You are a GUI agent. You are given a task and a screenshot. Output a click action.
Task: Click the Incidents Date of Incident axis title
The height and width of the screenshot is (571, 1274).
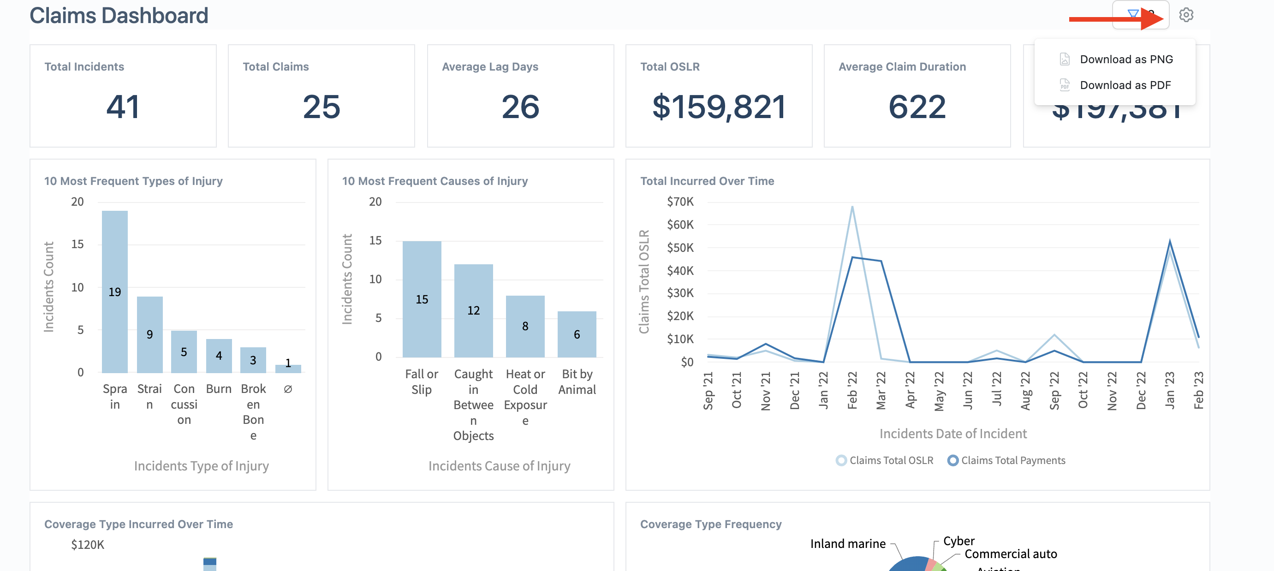click(x=953, y=434)
